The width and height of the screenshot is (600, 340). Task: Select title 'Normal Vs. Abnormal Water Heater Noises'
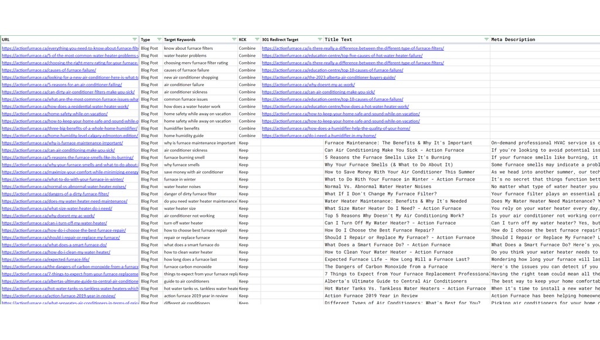pyautogui.click(x=378, y=186)
